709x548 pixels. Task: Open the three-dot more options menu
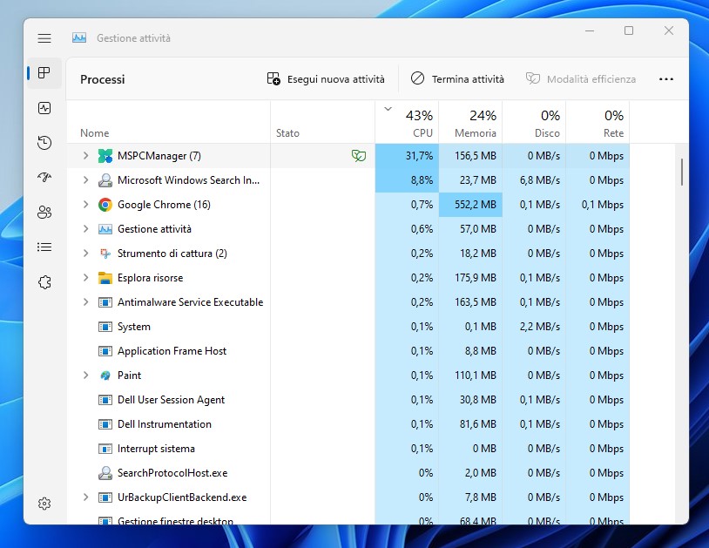pos(666,79)
